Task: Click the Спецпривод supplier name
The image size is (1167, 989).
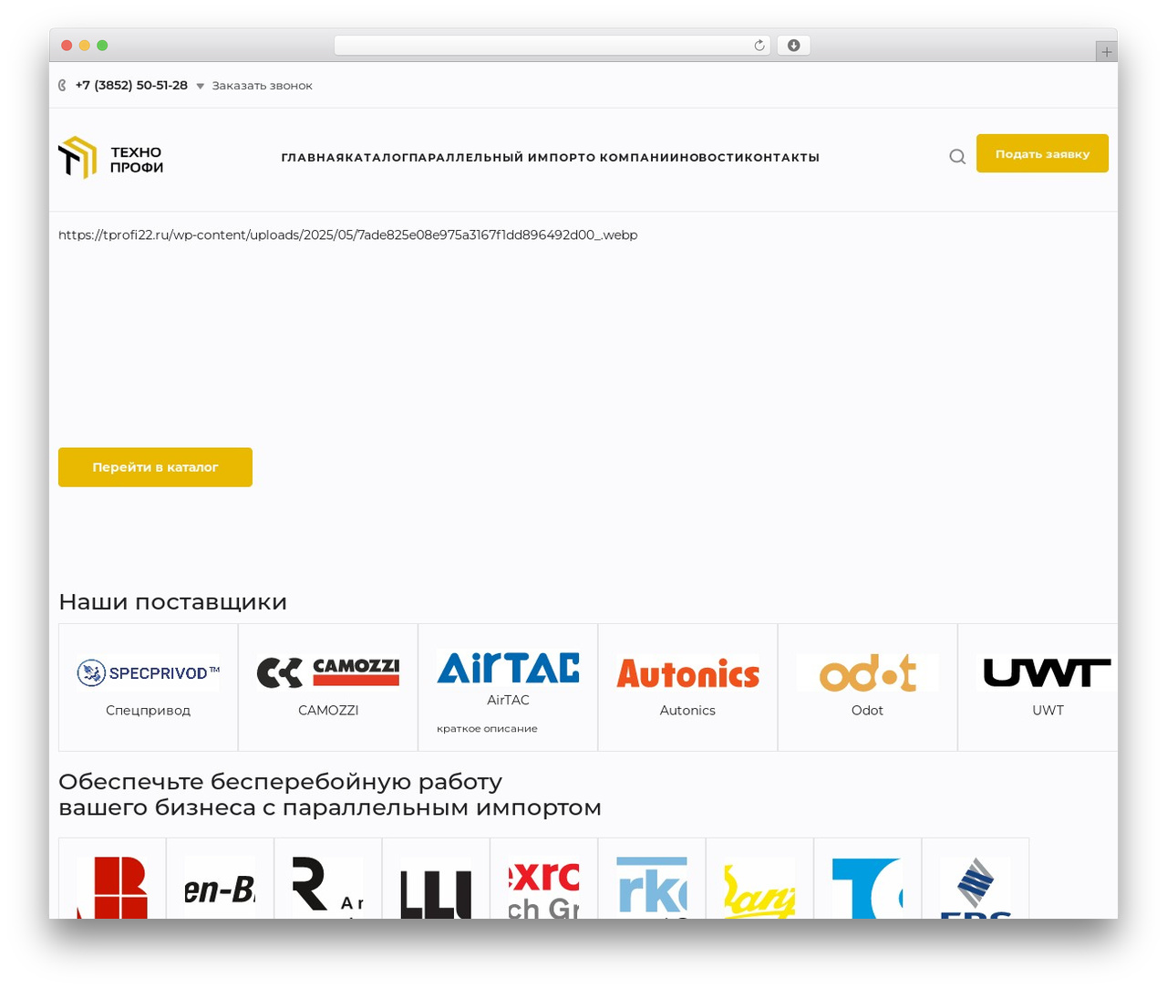Action: point(148,710)
